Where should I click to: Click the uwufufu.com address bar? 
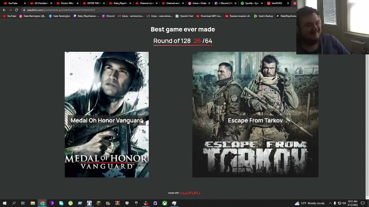159,10
